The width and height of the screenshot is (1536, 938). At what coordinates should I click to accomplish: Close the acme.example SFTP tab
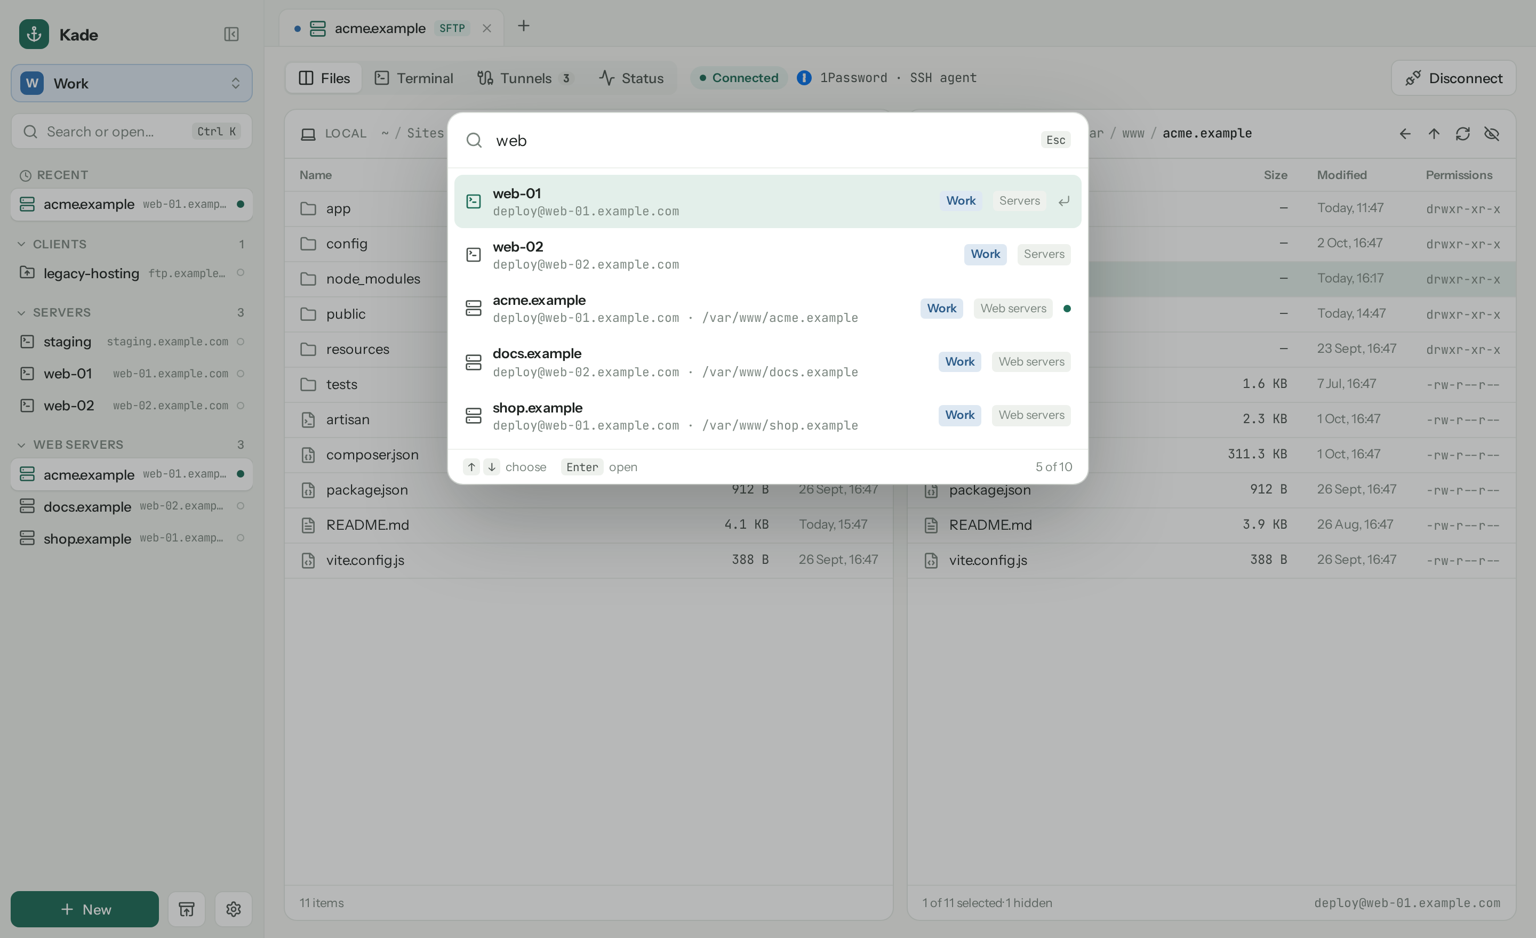point(487,28)
